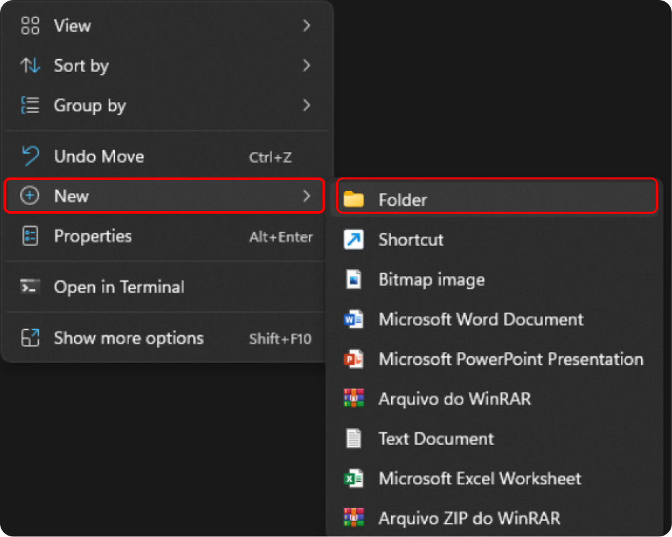Viewport: 672px width, 537px height.
Task: Choose Show more options menu entry
Action: point(128,338)
